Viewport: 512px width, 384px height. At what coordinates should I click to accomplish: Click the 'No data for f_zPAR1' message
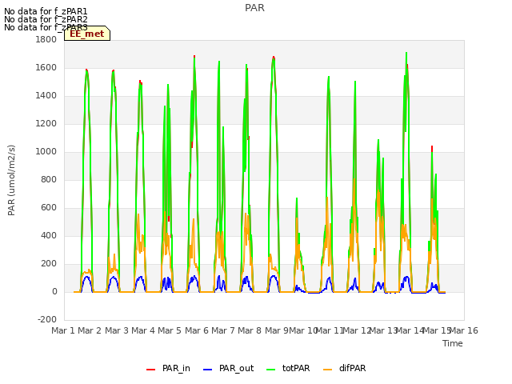click(46, 11)
